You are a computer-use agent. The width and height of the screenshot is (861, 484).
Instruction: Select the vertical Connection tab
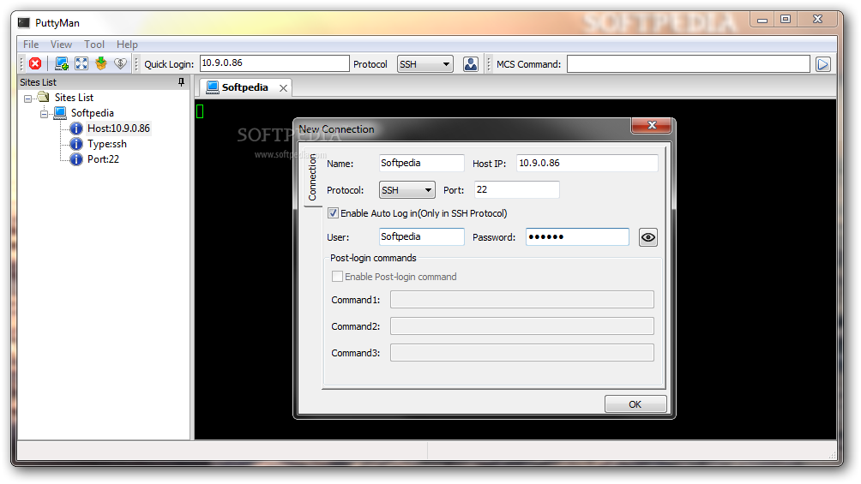(x=312, y=176)
